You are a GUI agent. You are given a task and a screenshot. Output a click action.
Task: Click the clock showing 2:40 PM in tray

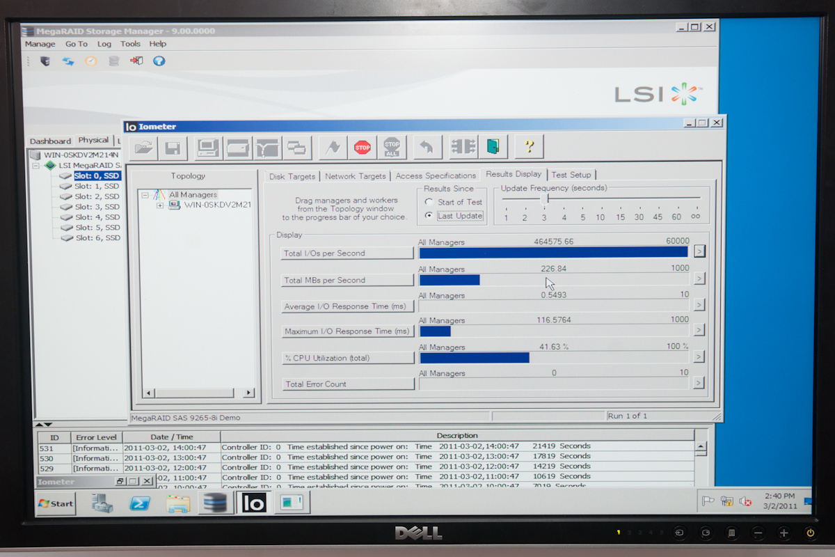(x=781, y=495)
